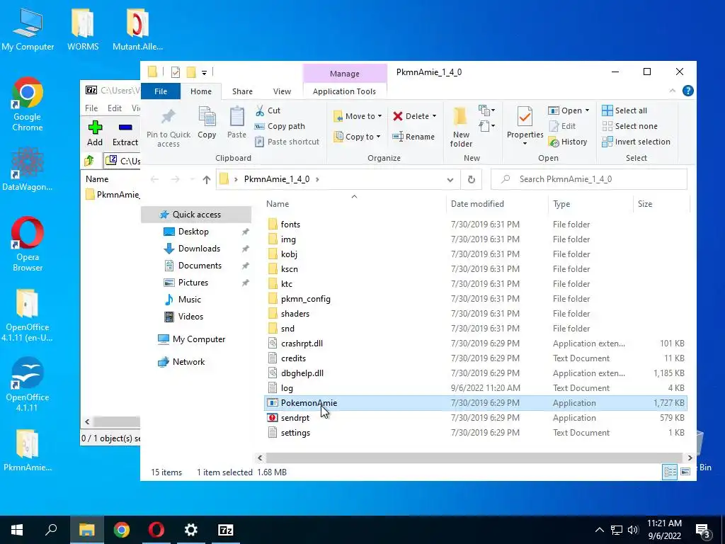Screen dimensions: 725x544
Task: Click Select none in Select group
Action: [x=629, y=126]
